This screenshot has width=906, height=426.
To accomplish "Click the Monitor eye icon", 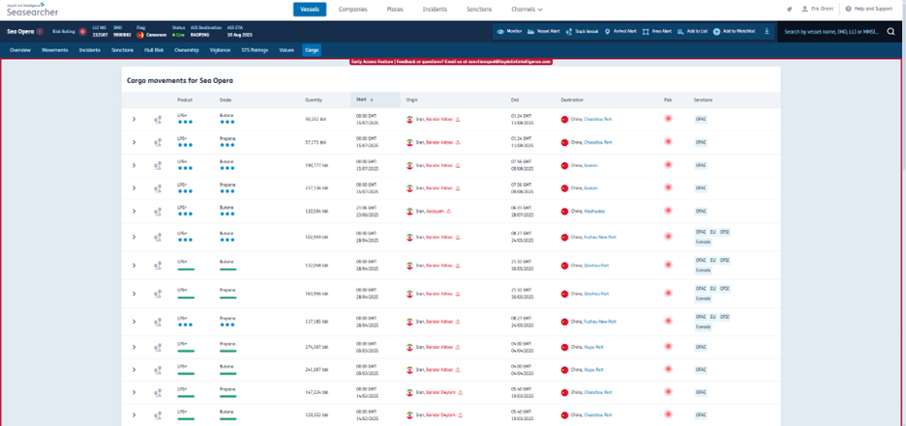I will (500, 31).
